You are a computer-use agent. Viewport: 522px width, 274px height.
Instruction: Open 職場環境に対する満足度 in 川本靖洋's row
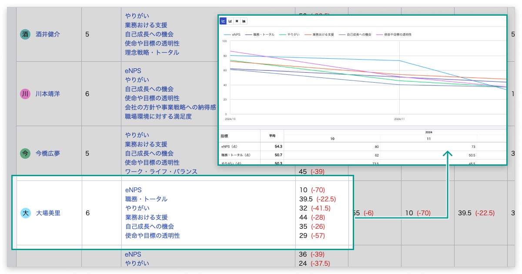coord(158,117)
